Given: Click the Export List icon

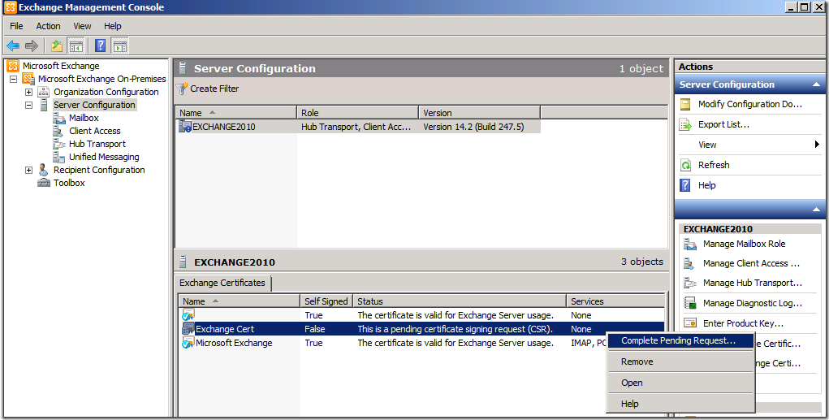Looking at the screenshot, I should pos(686,125).
